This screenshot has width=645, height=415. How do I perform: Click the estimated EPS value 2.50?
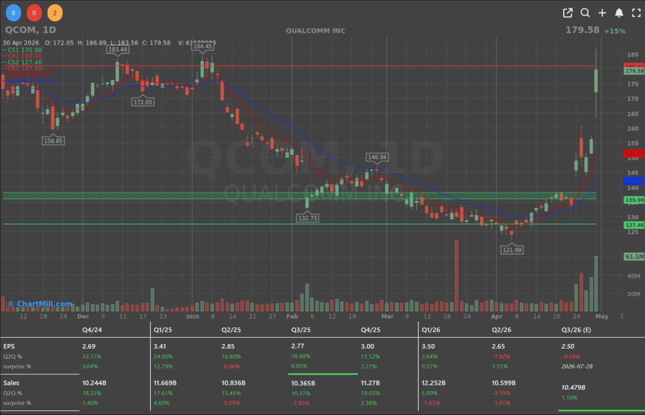(568, 347)
